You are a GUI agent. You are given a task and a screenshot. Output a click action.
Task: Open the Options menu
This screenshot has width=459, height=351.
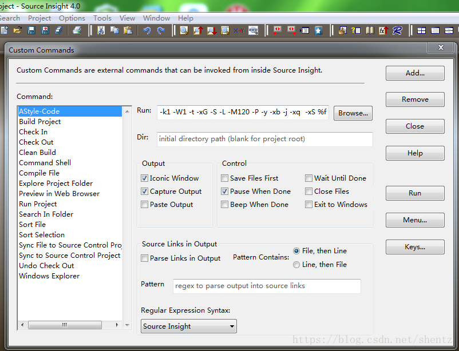point(72,18)
